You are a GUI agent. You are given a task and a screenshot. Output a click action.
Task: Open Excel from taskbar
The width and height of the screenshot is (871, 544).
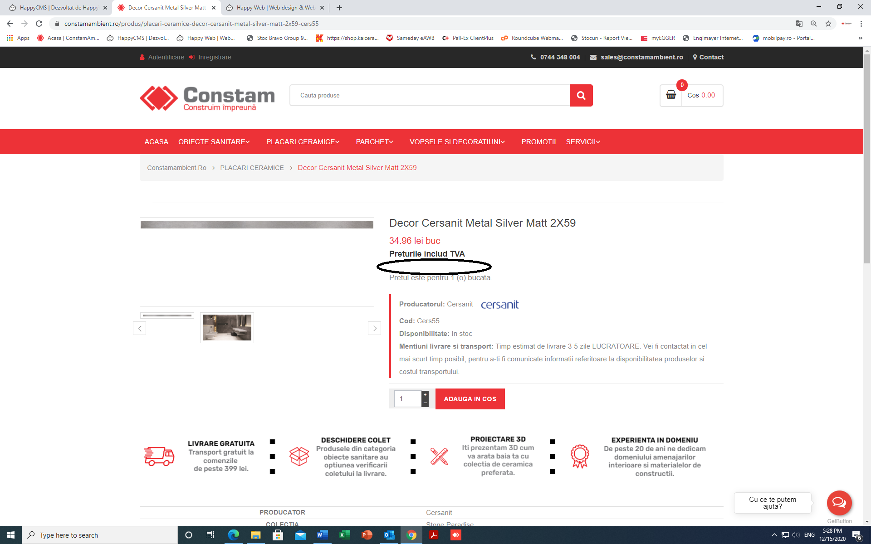pyautogui.click(x=344, y=535)
